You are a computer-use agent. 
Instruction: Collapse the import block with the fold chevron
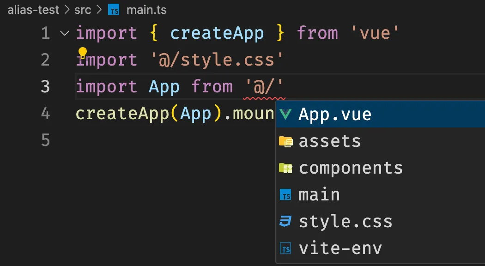click(65, 33)
